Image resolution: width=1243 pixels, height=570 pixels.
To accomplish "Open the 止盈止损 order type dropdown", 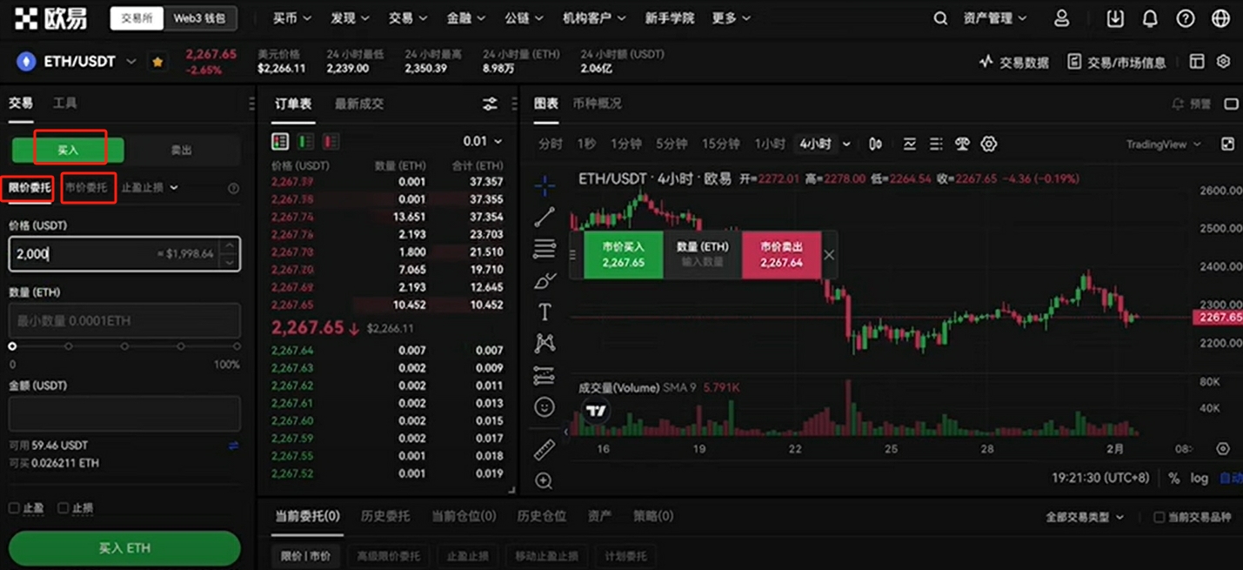I will point(150,187).
